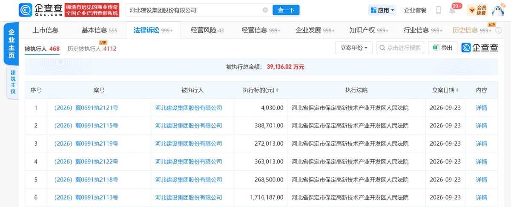Open the notification bell
This screenshot has height=207, width=511.
click(x=452, y=10)
